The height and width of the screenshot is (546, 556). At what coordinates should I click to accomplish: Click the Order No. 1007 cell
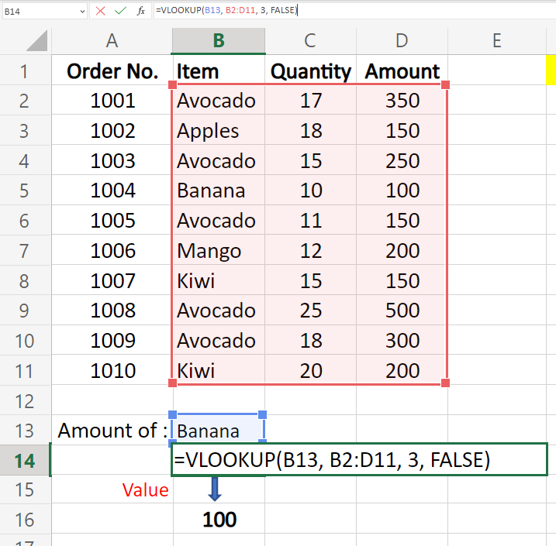(x=112, y=281)
